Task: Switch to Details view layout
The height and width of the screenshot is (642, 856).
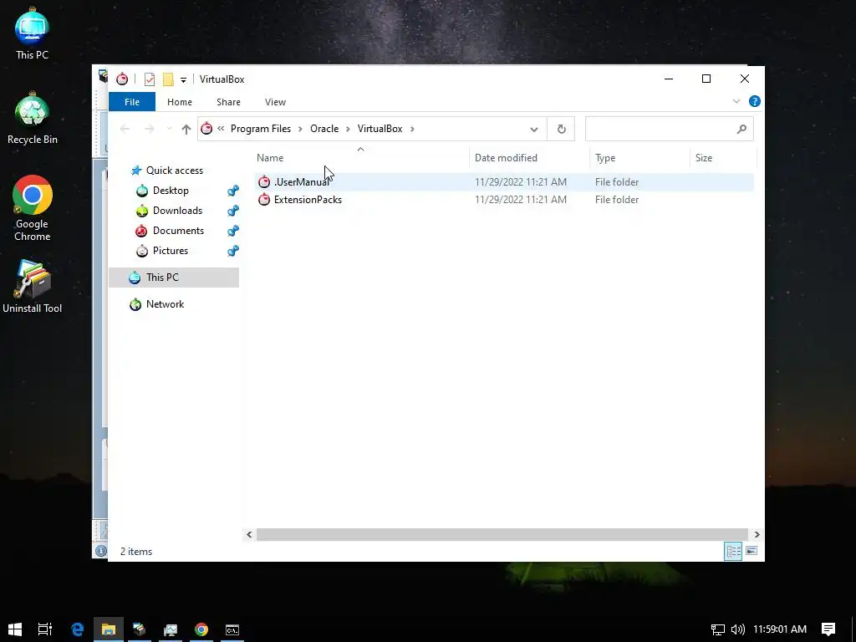Action: [733, 552]
